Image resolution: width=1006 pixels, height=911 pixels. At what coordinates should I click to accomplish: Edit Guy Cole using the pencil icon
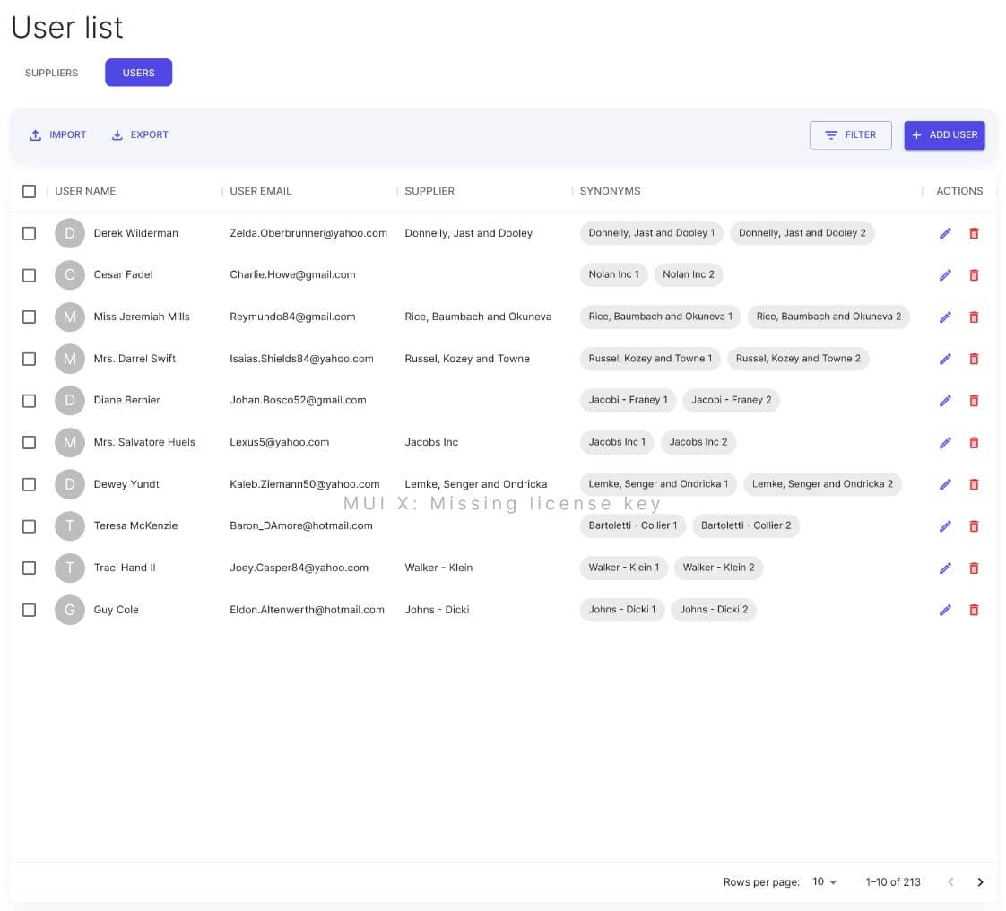click(945, 610)
